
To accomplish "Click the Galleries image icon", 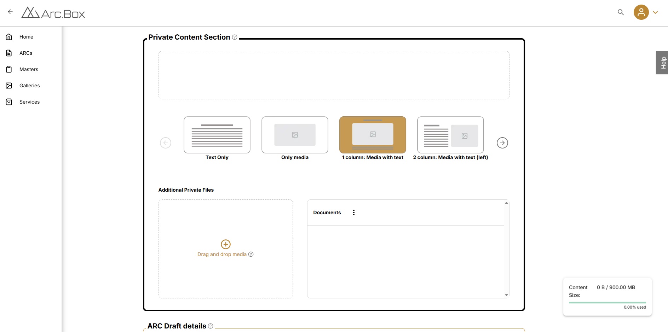I will tap(9, 86).
